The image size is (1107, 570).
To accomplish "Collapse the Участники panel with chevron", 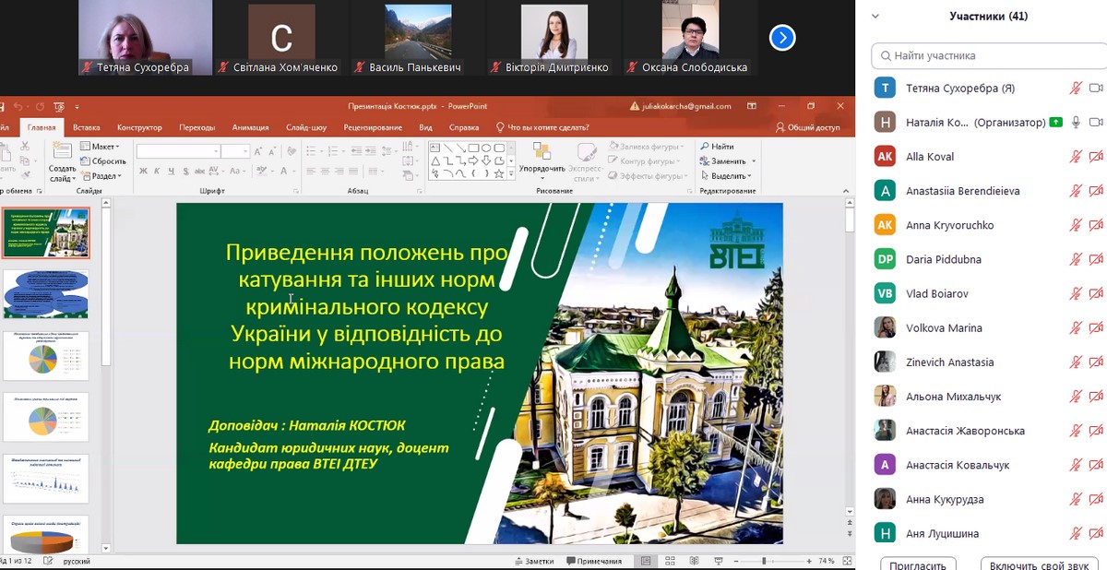I will pos(875,17).
